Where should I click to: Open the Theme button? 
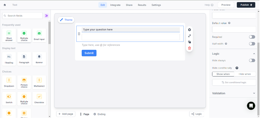tap(66, 20)
